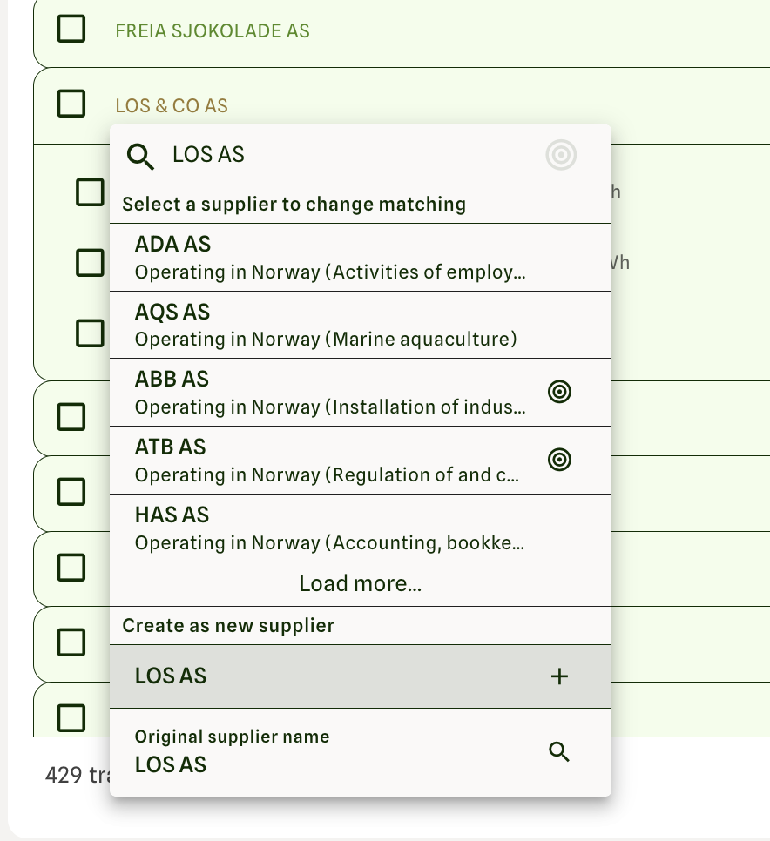Click the search icon next to Original supplier name

point(559,752)
